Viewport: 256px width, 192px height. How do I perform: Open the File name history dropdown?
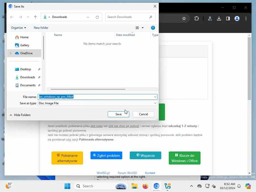(155, 97)
